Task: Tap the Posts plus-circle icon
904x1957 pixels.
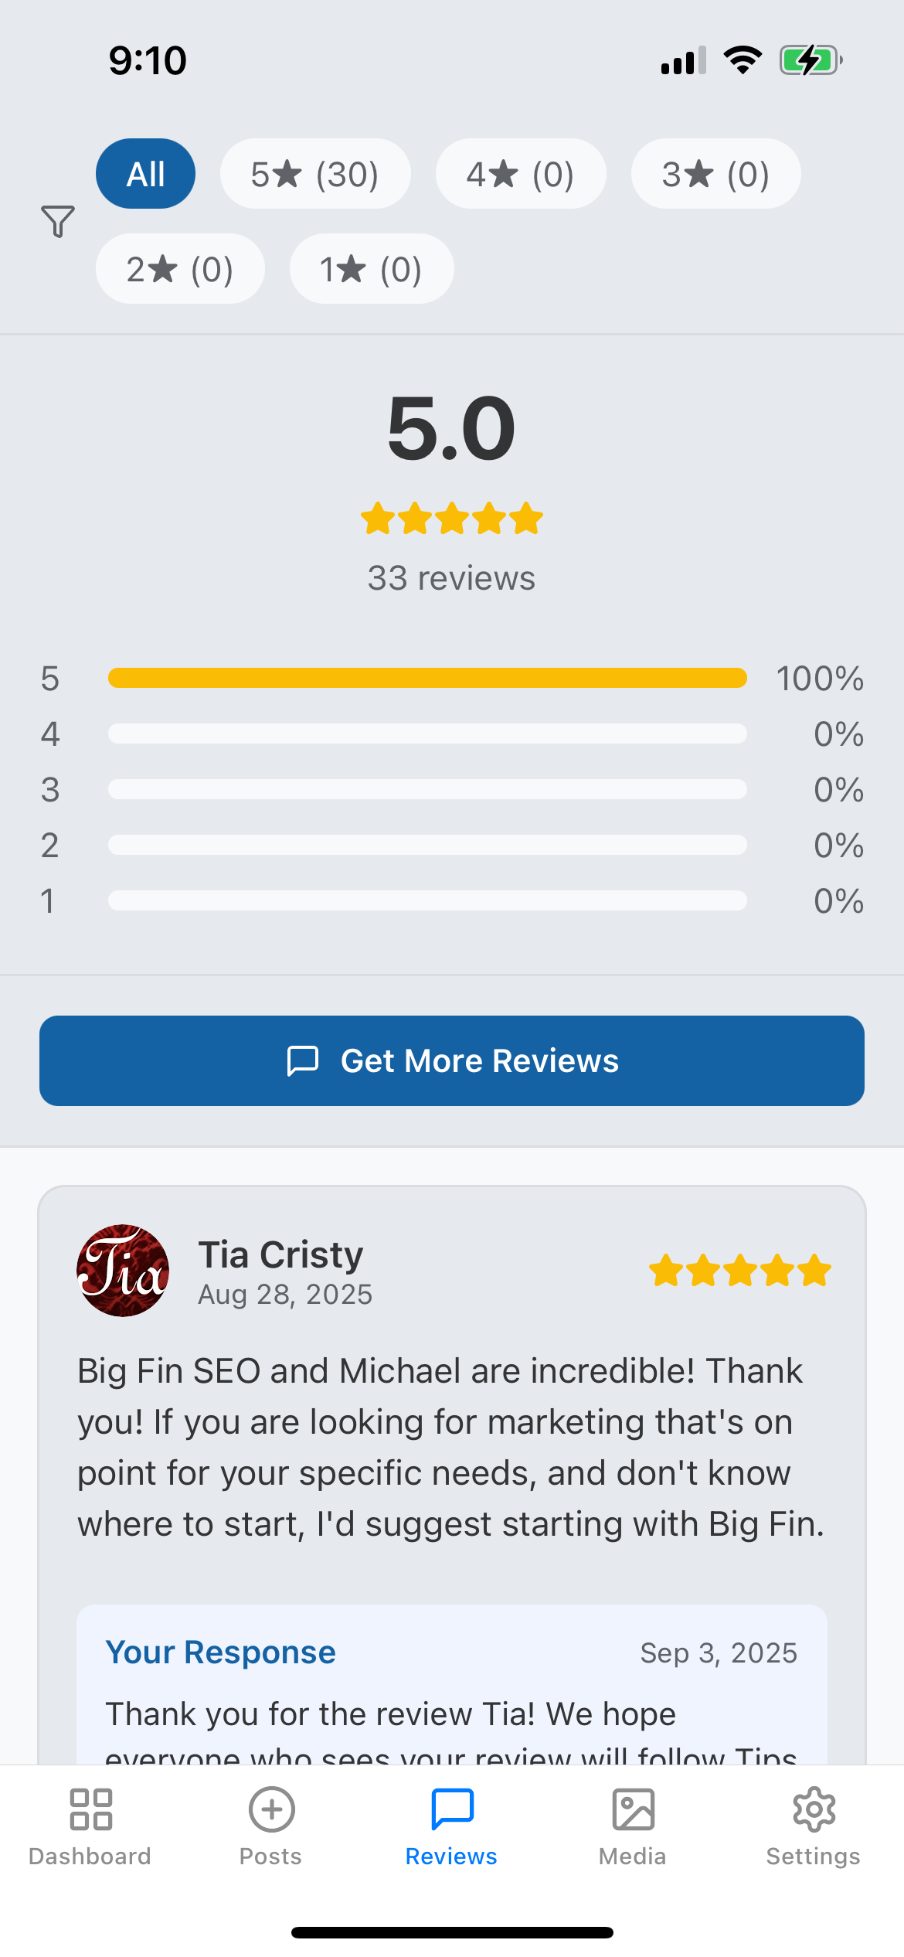Action: pos(271,1809)
